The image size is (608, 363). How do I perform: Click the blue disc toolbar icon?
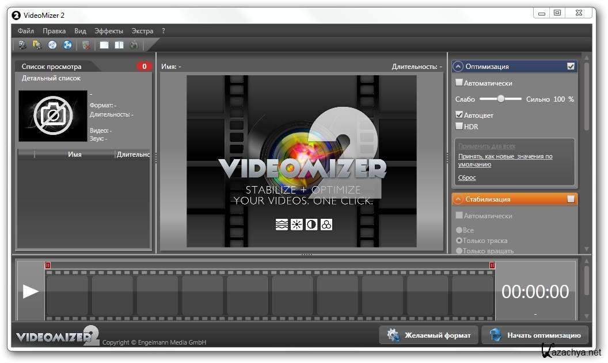pos(67,44)
